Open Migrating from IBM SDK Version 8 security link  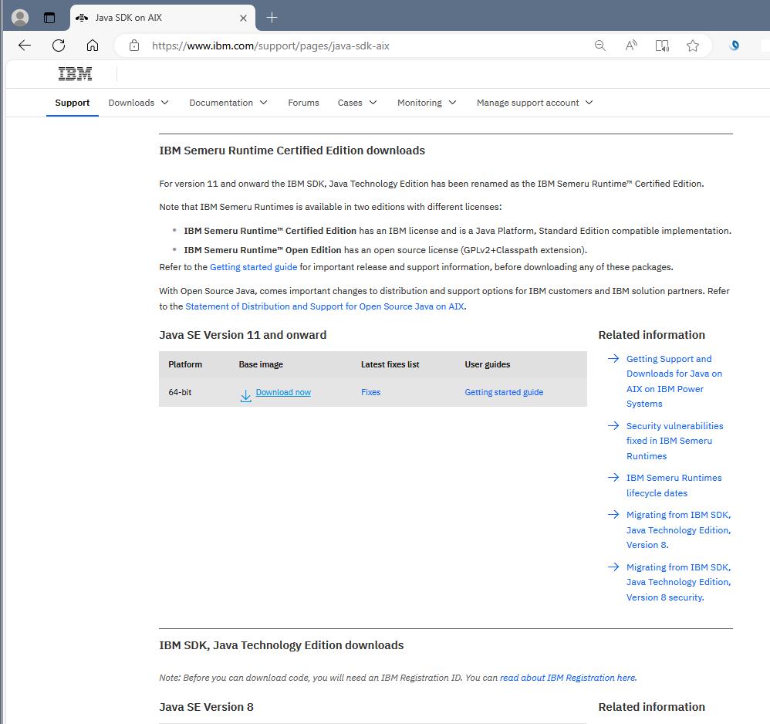click(679, 582)
